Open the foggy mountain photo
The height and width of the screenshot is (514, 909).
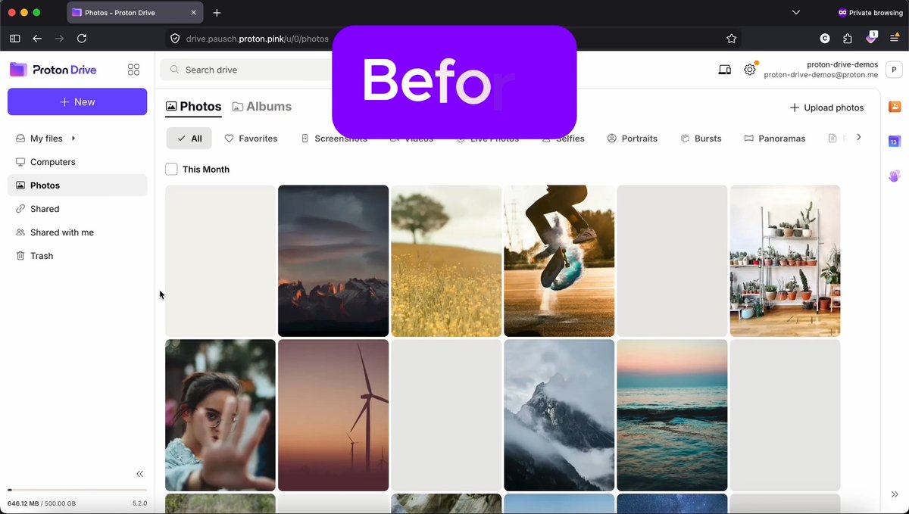click(x=559, y=415)
